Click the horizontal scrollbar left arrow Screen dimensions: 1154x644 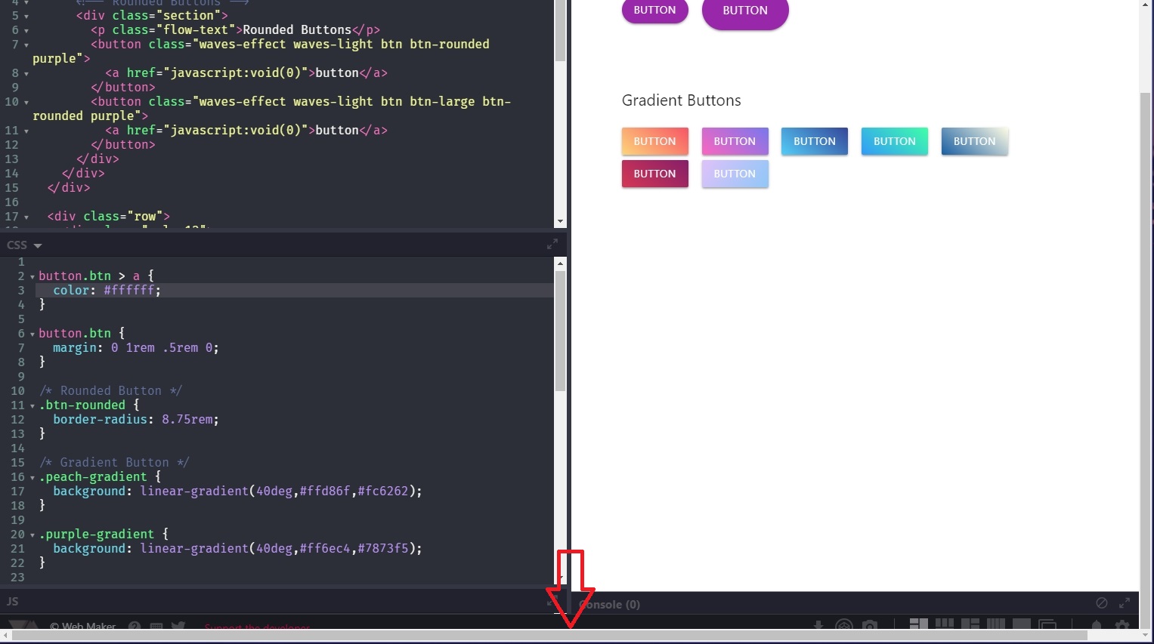tap(6, 636)
